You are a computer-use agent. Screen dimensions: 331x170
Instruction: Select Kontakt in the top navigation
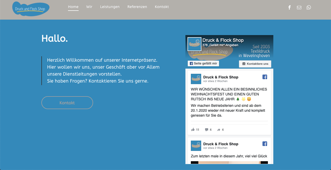(162, 7)
